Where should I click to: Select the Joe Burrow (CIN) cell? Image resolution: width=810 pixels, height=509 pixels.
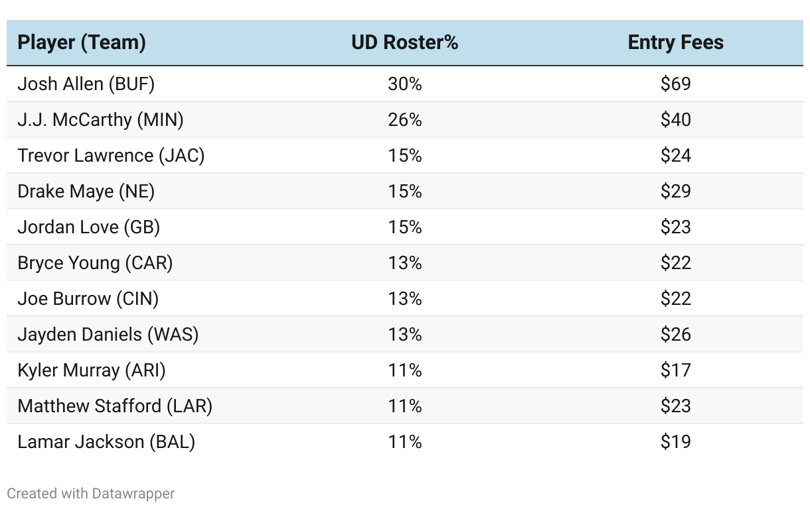pyautogui.click(x=88, y=299)
